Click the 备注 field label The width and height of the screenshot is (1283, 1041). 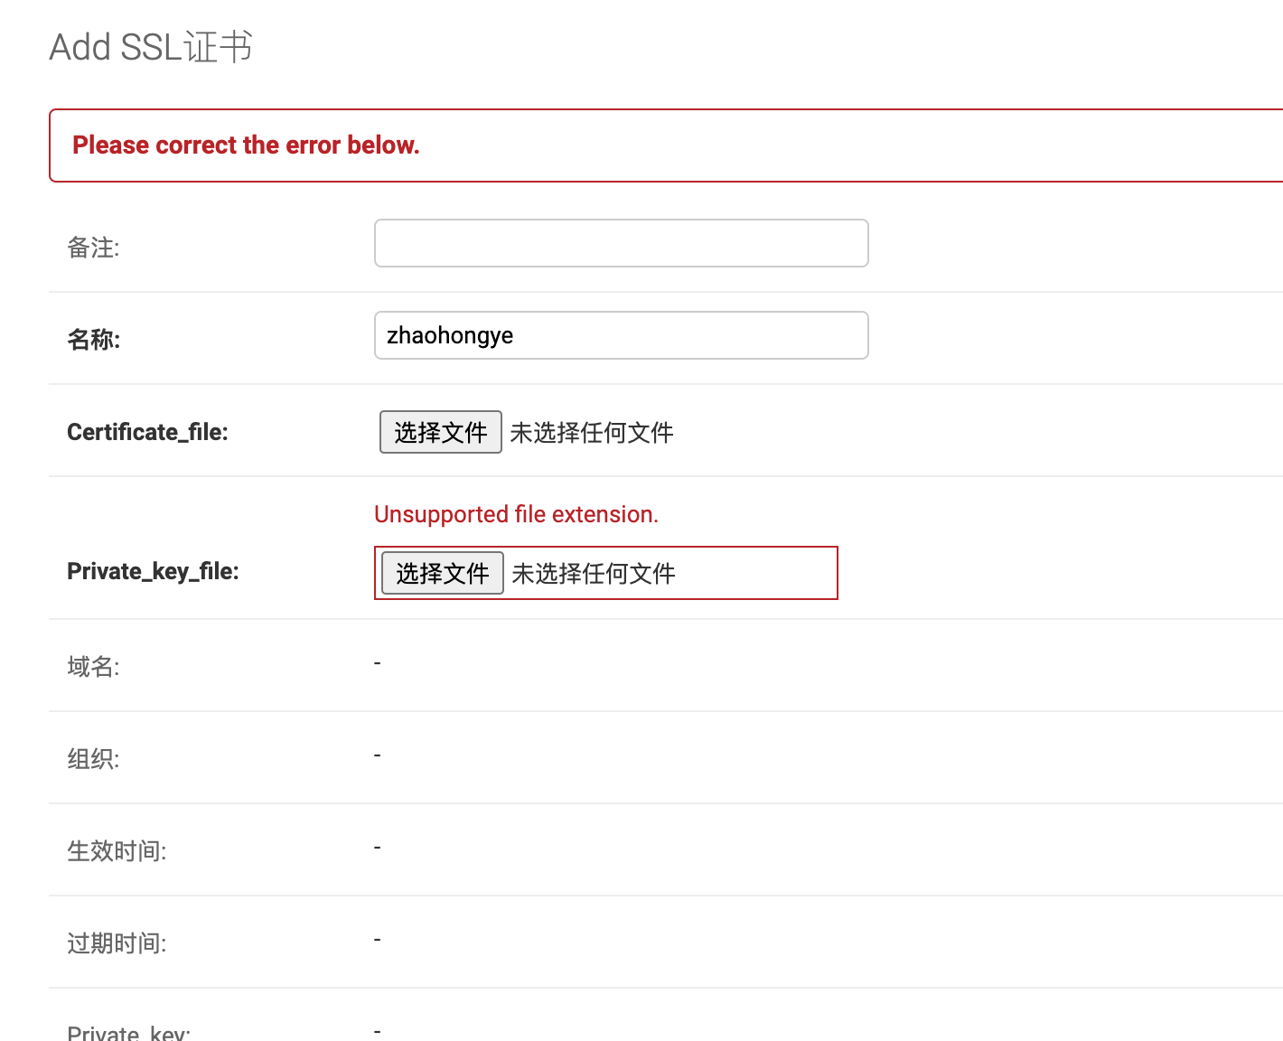pyautogui.click(x=93, y=248)
